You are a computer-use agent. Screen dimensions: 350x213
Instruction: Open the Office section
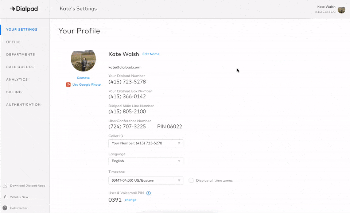[13, 42]
